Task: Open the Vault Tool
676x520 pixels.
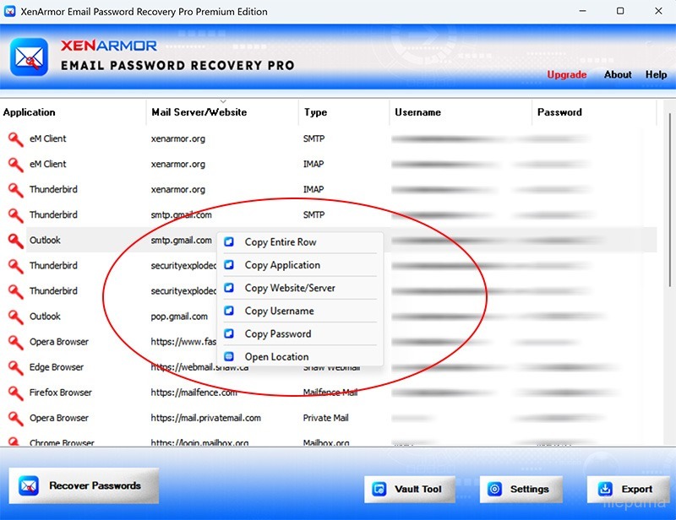Action: pyautogui.click(x=409, y=489)
